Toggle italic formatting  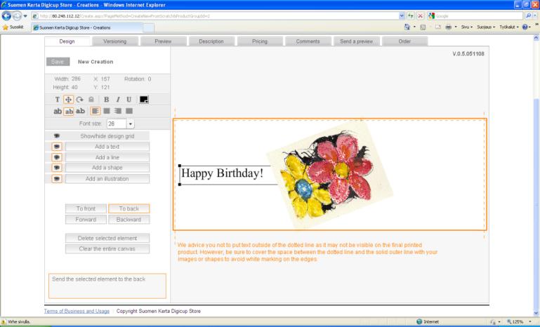point(118,100)
